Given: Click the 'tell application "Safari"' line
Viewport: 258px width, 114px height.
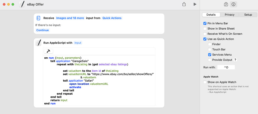Looking at the screenshot, I should point(78,81).
